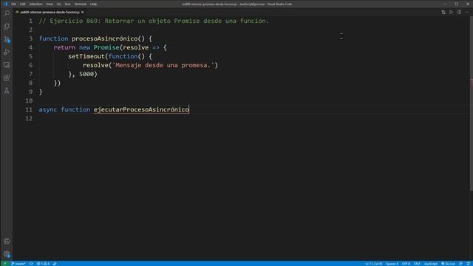Click ejecutarProcesoAsincrónico on line 11
The width and height of the screenshot is (473, 266).
tap(141, 109)
